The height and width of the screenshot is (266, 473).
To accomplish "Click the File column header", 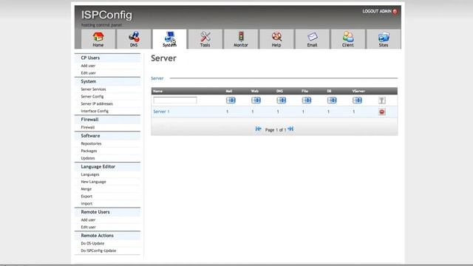I will [x=304, y=91].
